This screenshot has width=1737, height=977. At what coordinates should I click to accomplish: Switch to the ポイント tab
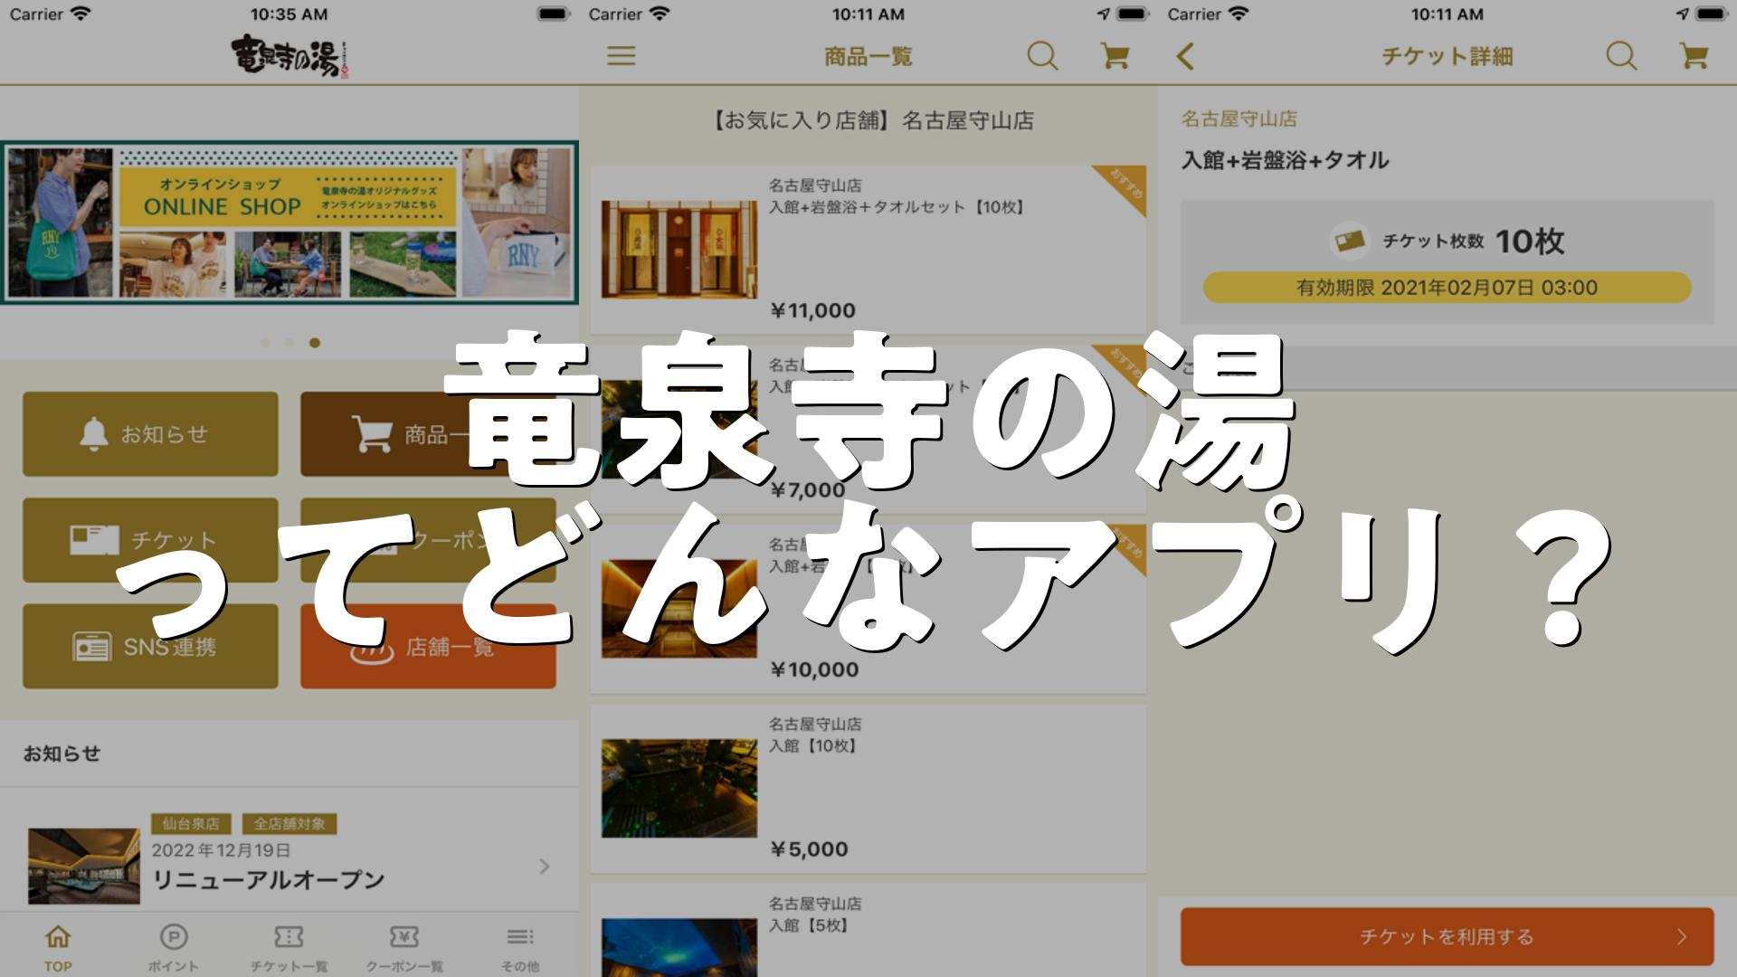click(174, 947)
